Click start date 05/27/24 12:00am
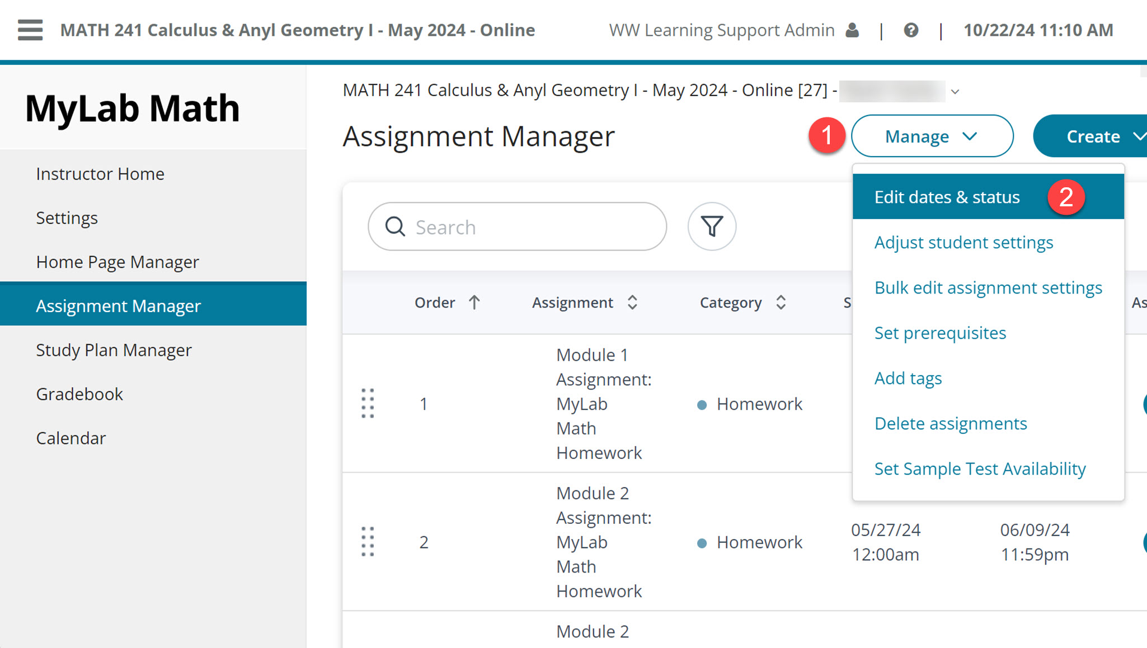 click(x=886, y=542)
